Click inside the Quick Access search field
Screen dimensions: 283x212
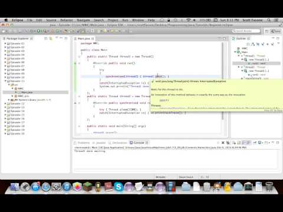pos(246,31)
